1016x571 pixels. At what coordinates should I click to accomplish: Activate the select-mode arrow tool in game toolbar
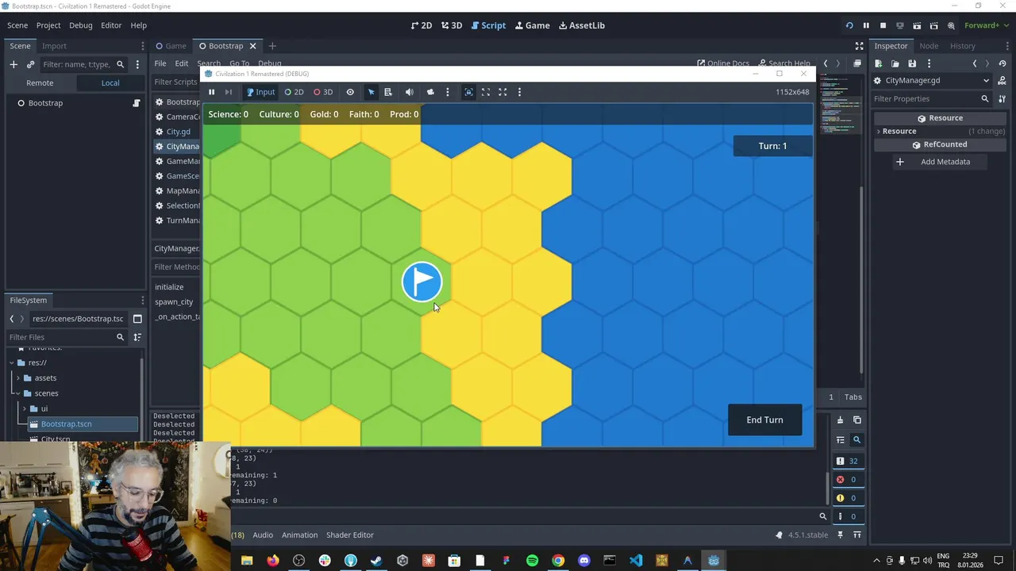[371, 92]
